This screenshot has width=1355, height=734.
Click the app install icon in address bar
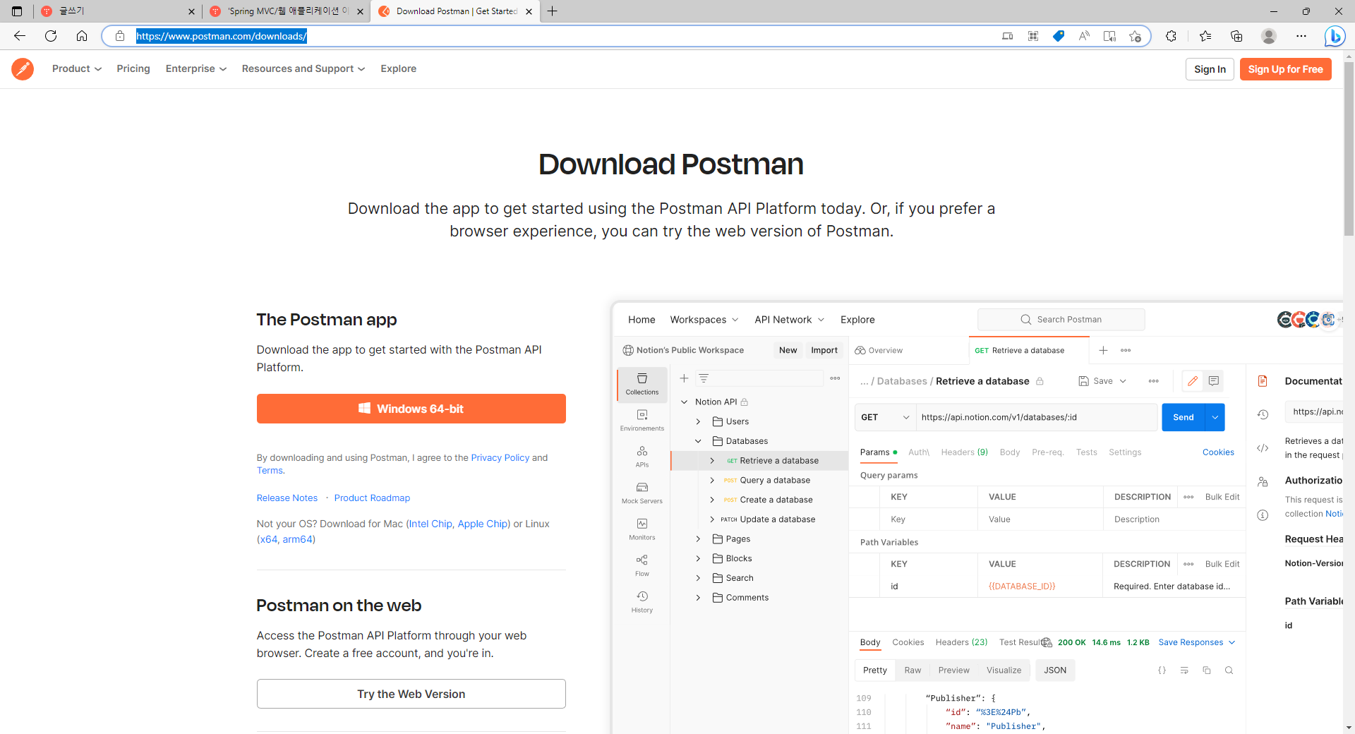pos(1008,36)
